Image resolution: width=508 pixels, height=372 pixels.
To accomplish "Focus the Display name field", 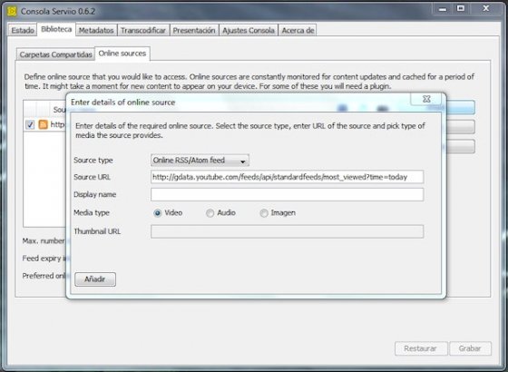I will click(x=287, y=194).
